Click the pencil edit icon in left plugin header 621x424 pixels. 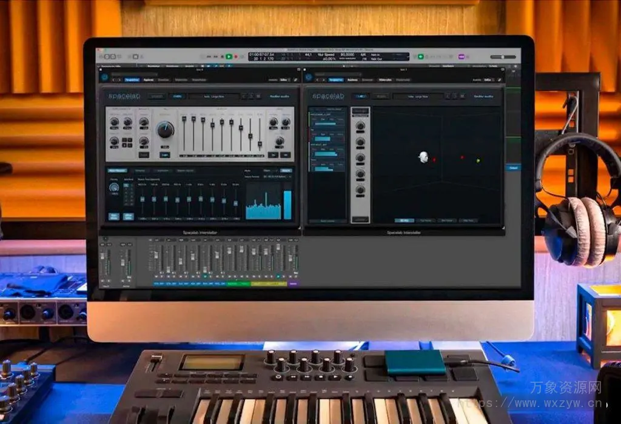295,79
